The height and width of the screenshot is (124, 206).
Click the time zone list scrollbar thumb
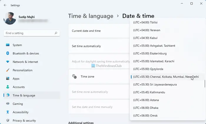(205, 84)
